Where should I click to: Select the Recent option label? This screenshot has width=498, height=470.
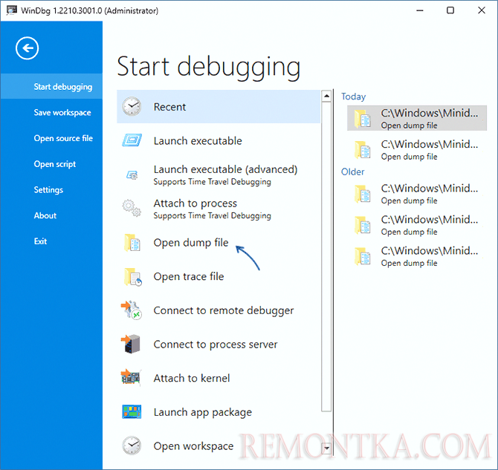[169, 107]
